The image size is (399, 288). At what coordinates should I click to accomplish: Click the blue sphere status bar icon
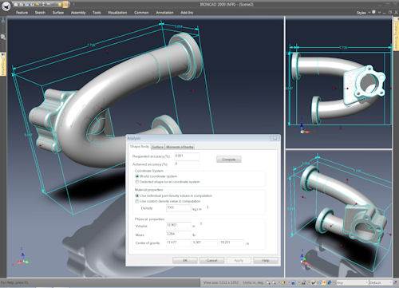pos(329,282)
